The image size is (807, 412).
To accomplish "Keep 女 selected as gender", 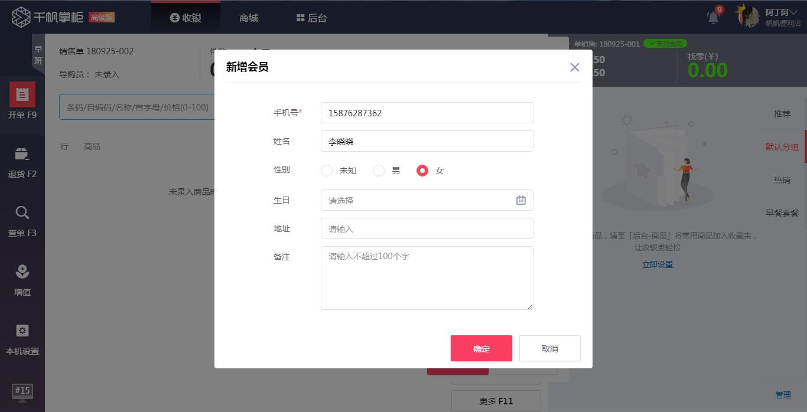I will click(x=422, y=171).
